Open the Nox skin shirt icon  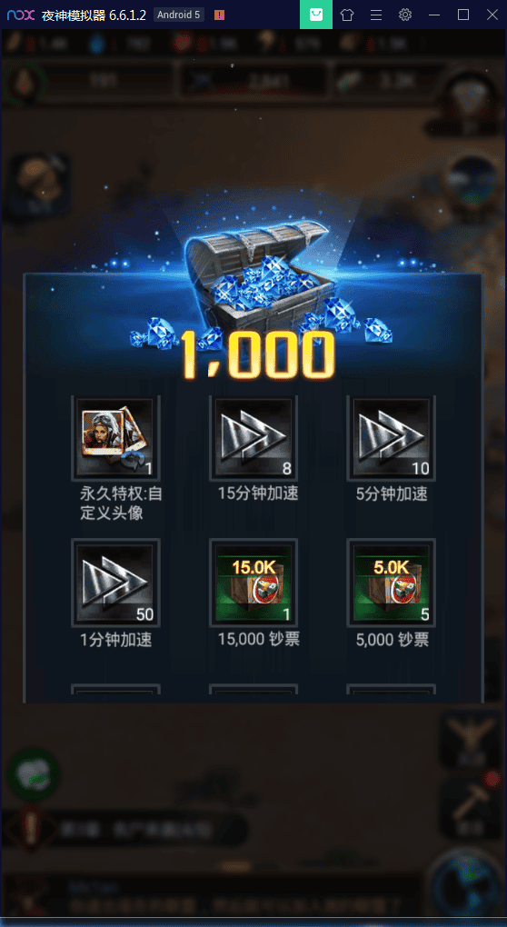(x=347, y=15)
